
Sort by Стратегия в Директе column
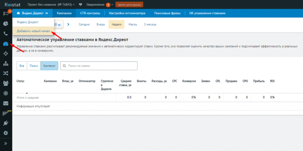[107, 85]
